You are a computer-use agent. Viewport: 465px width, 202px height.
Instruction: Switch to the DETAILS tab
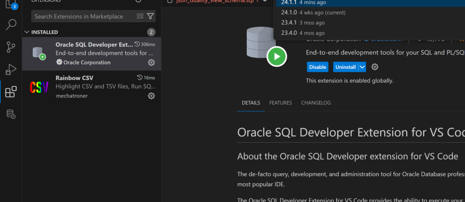(x=251, y=103)
